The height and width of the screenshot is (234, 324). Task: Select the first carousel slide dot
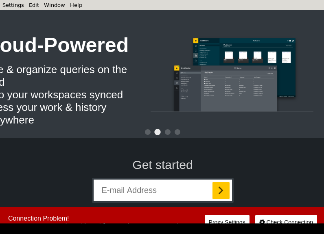point(148,132)
